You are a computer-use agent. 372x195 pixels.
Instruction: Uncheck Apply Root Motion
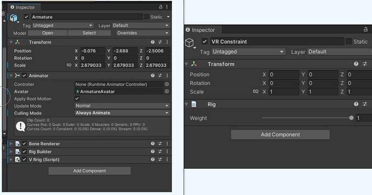coord(77,98)
